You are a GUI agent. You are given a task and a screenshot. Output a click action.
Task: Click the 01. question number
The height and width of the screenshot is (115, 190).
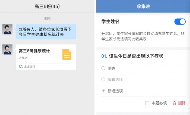104,56
